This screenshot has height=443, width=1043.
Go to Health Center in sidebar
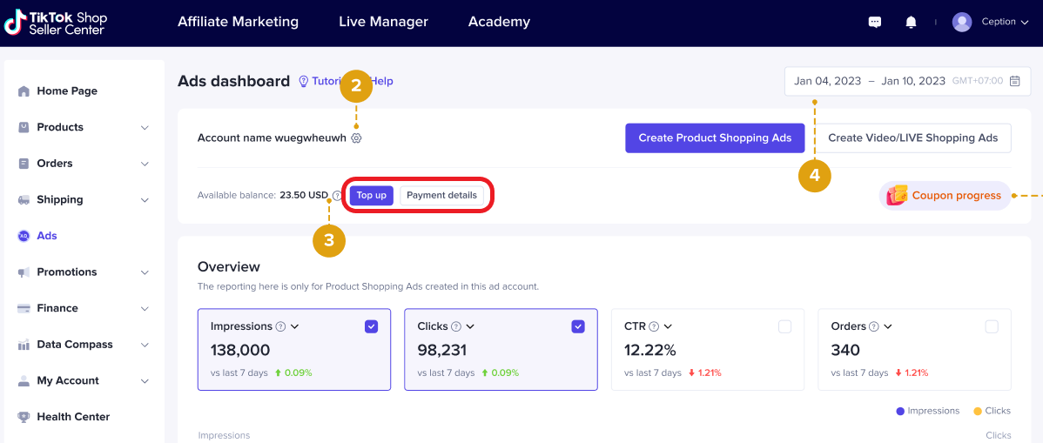tap(73, 417)
